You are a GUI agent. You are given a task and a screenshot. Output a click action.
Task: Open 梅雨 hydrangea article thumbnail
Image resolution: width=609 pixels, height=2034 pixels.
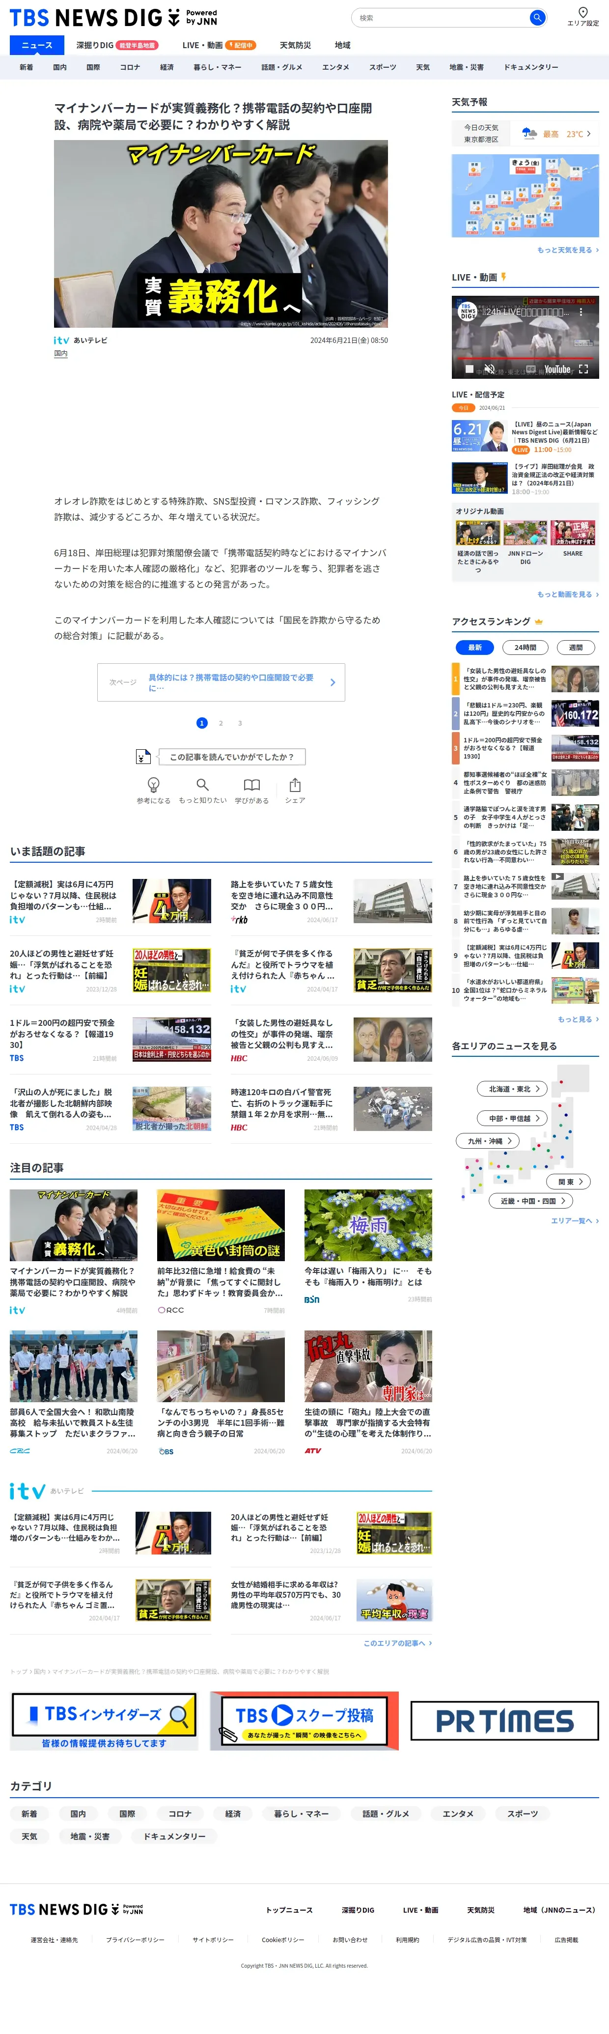(x=368, y=1225)
